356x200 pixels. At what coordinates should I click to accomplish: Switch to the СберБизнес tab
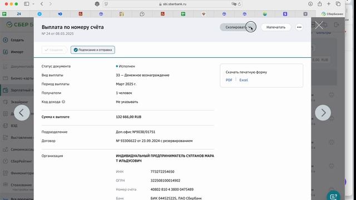click(332, 14)
